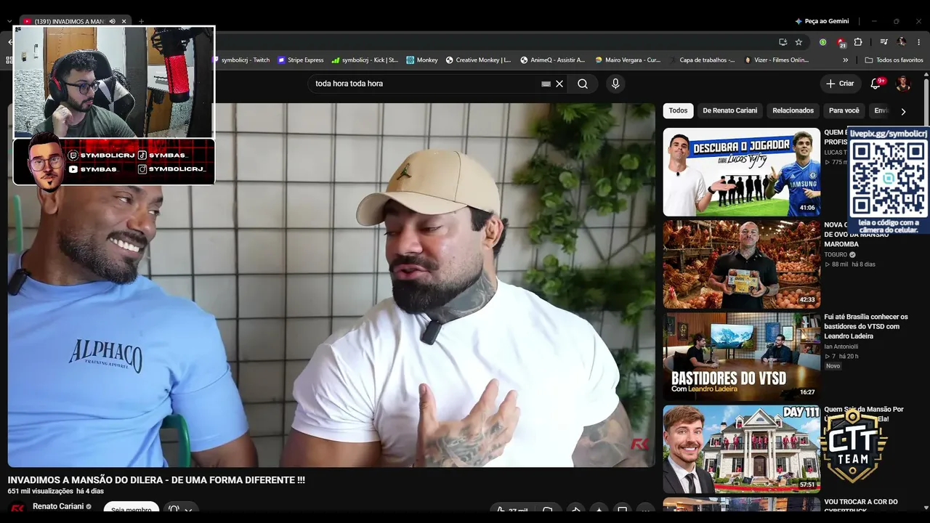Click 'Peça ao Gemini' button
Image resolution: width=930 pixels, height=523 pixels.
tap(822, 21)
